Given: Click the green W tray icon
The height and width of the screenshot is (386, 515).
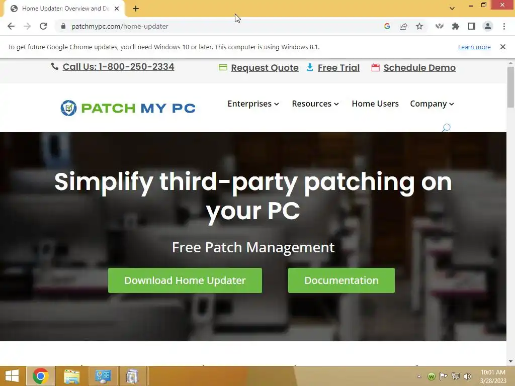Looking at the screenshot, I should [432, 376].
